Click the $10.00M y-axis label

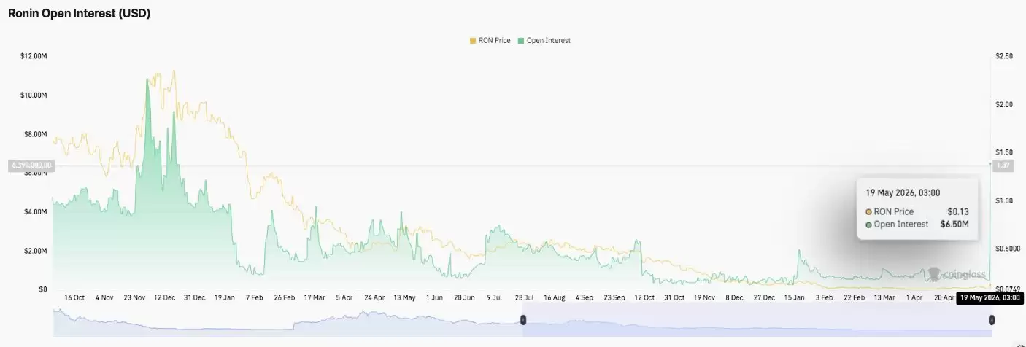point(34,95)
